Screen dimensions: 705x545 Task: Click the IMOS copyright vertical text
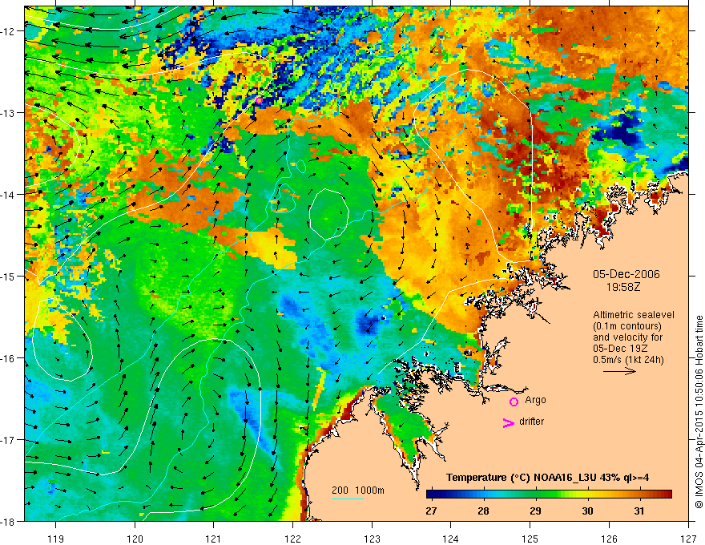click(x=699, y=412)
